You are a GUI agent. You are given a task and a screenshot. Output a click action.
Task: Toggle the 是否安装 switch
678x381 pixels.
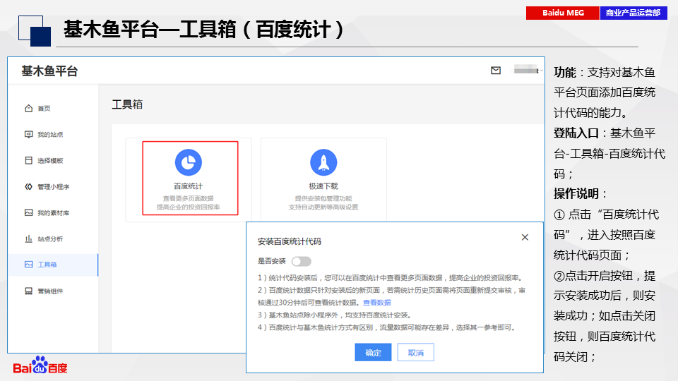click(x=302, y=261)
